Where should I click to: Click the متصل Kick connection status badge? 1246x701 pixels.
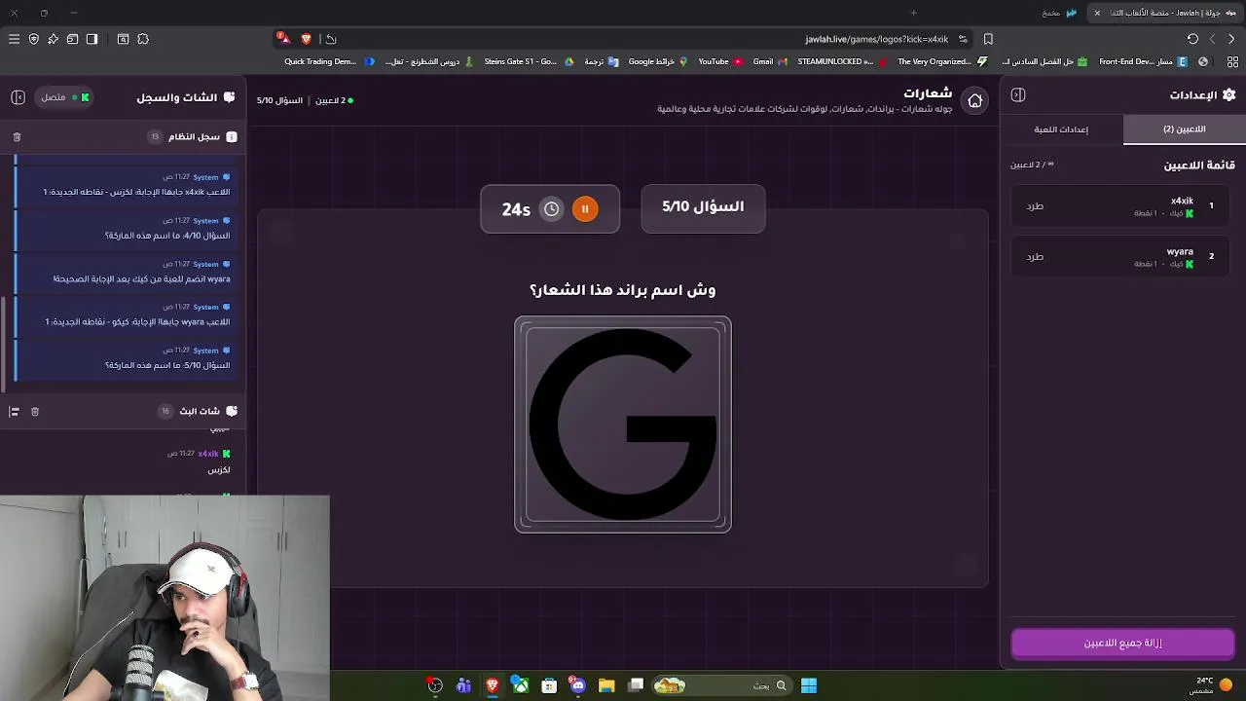click(x=64, y=97)
